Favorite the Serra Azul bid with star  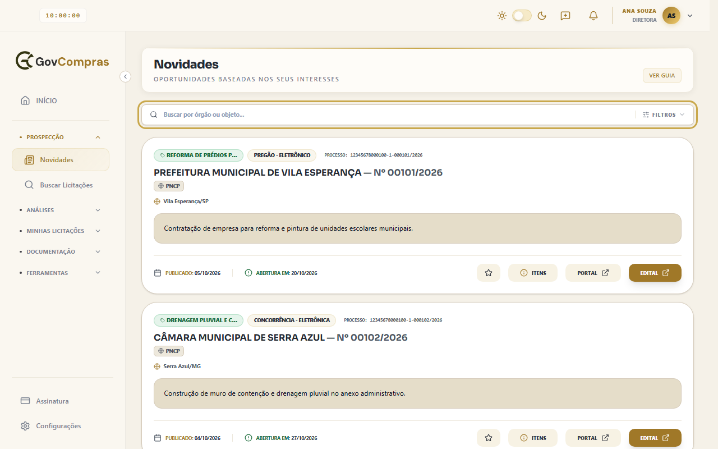coord(489,438)
